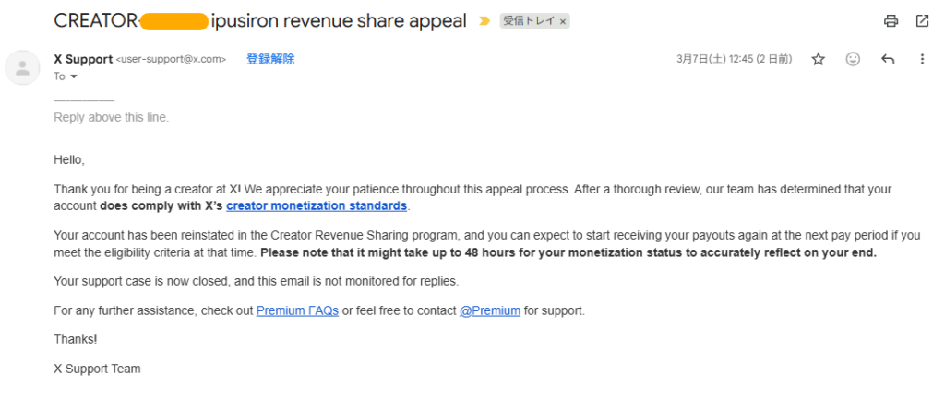Expand recipient details arrow next to To
Image resolution: width=945 pixels, height=398 pixels.
pyautogui.click(x=75, y=77)
